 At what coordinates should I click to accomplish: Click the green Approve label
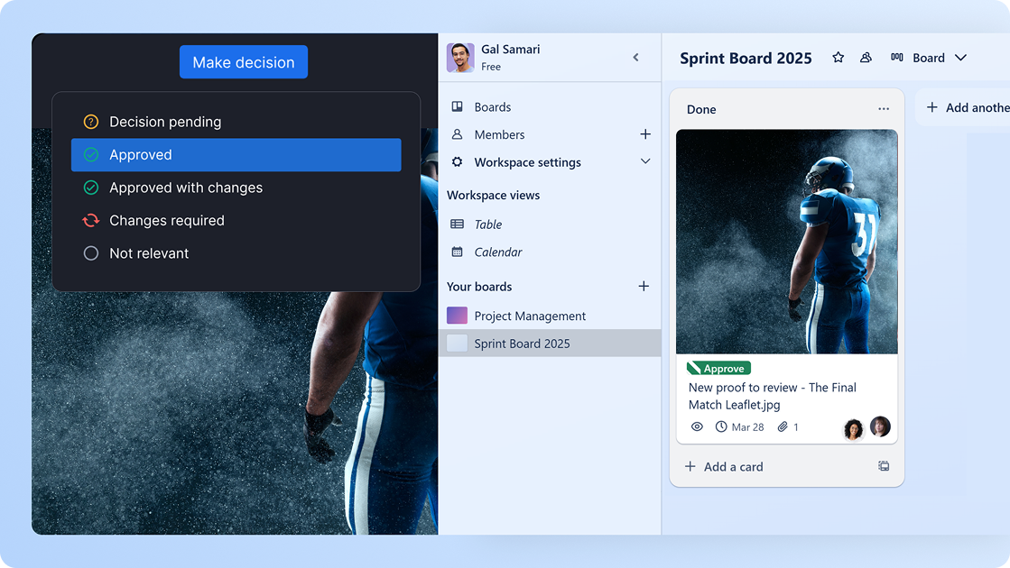718,368
